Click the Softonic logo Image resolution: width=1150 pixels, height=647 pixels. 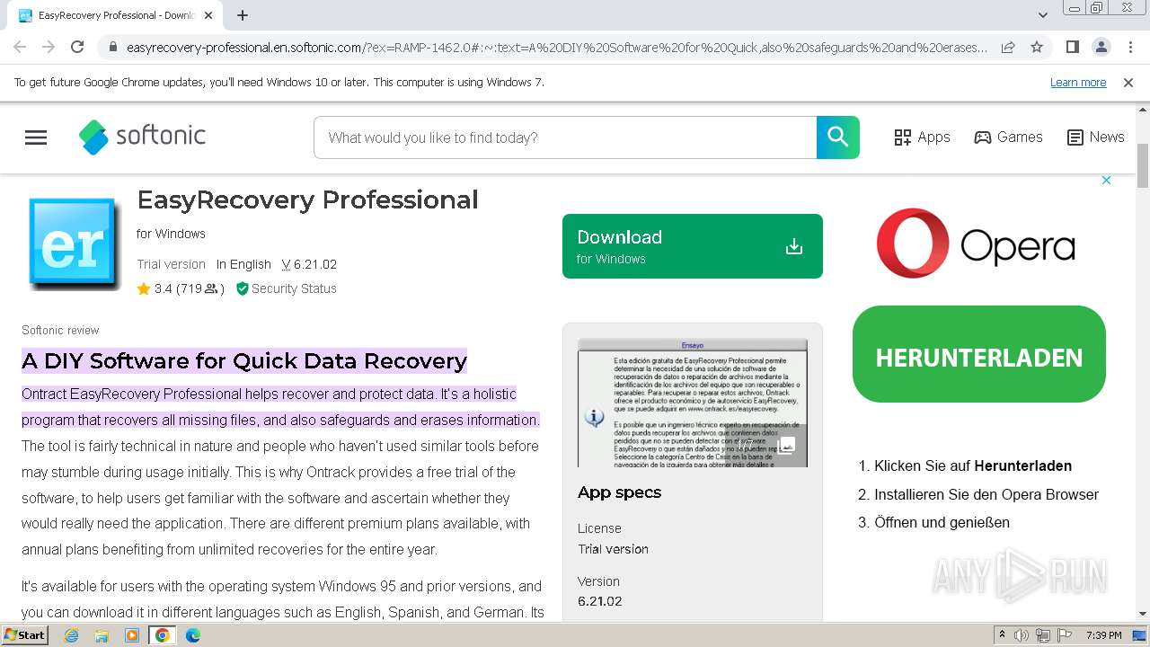(142, 137)
